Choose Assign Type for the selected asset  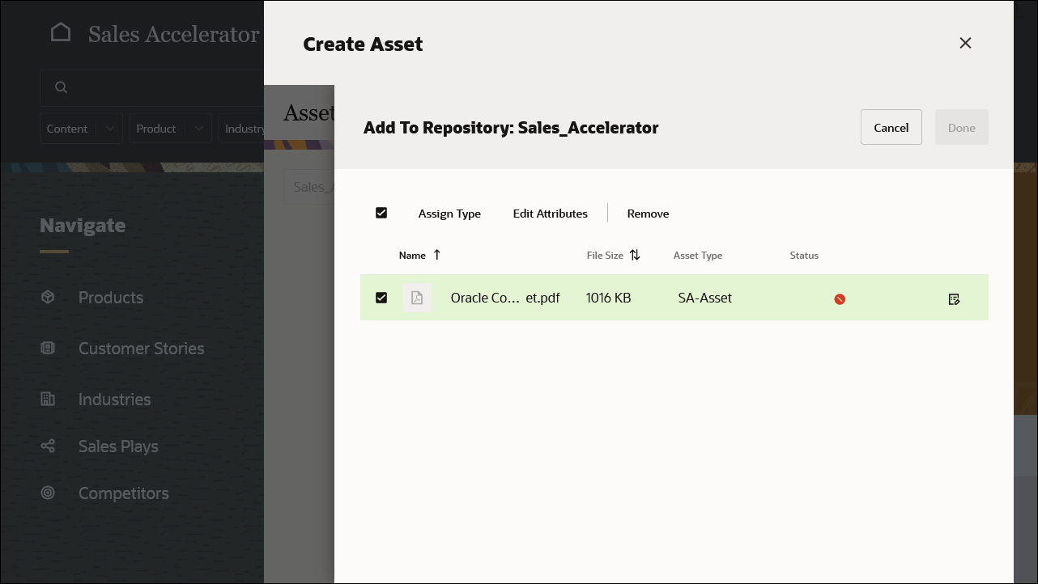click(449, 213)
